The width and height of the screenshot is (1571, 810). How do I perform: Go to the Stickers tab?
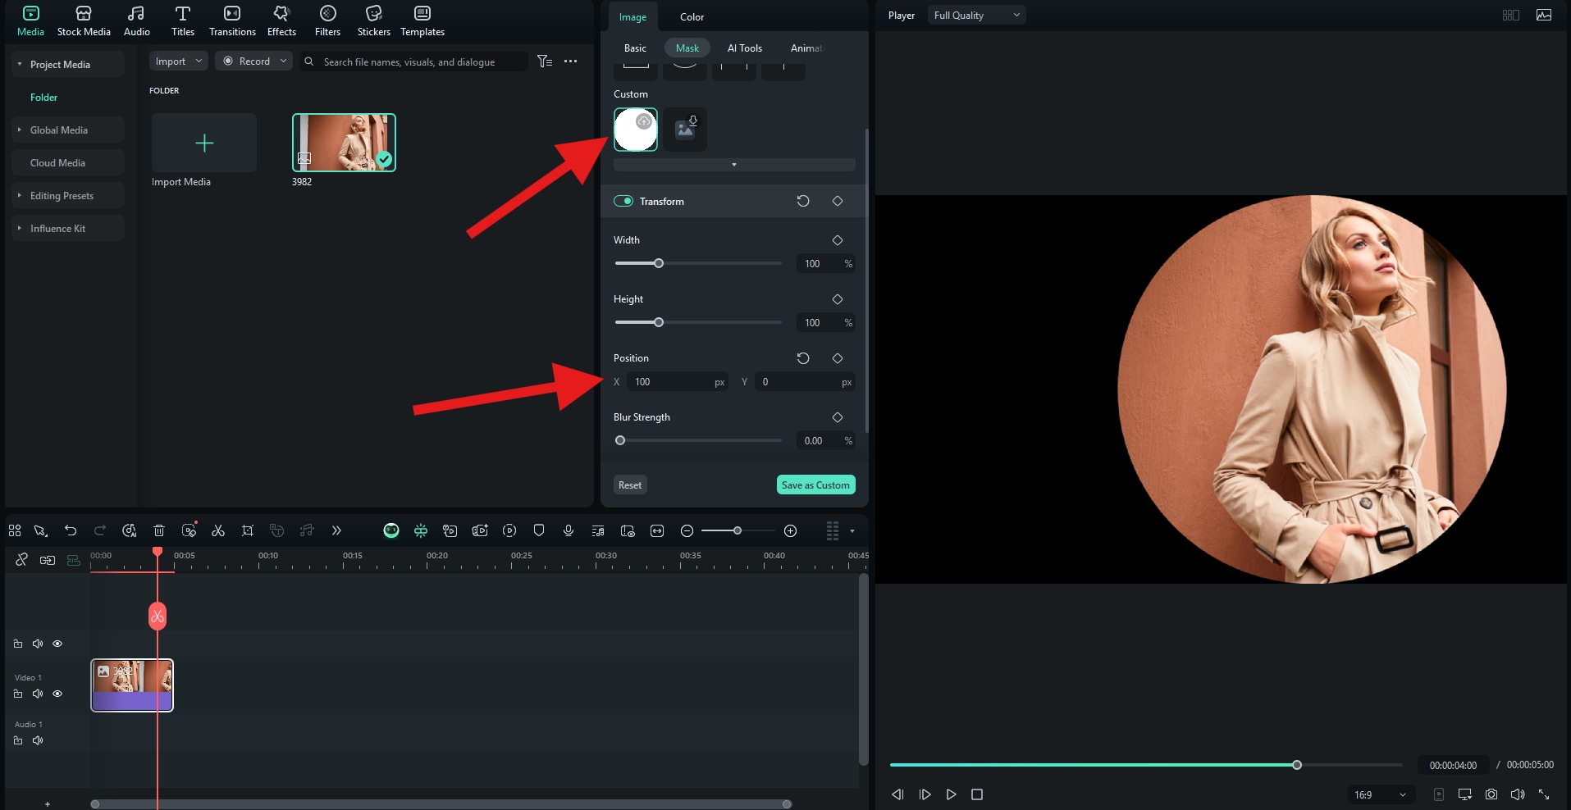pyautogui.click(x=374, y=21)
